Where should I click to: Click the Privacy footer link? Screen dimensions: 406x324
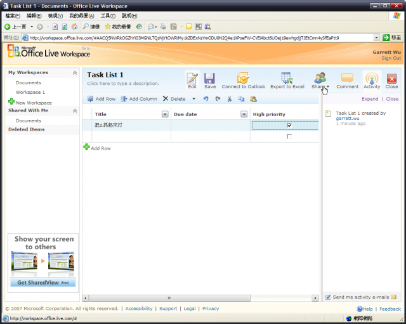click(211, 309)
